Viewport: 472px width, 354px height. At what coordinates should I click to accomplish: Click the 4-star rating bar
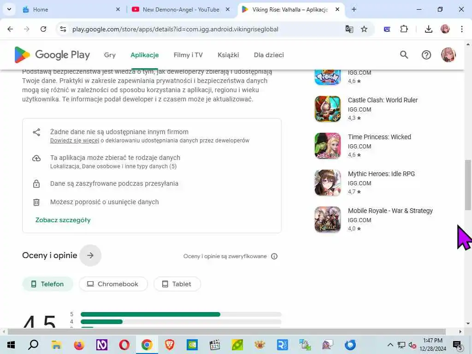click(181, 322)
